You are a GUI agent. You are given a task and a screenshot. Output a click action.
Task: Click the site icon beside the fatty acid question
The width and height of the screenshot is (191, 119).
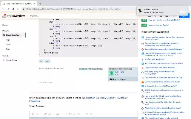(143, 59)
